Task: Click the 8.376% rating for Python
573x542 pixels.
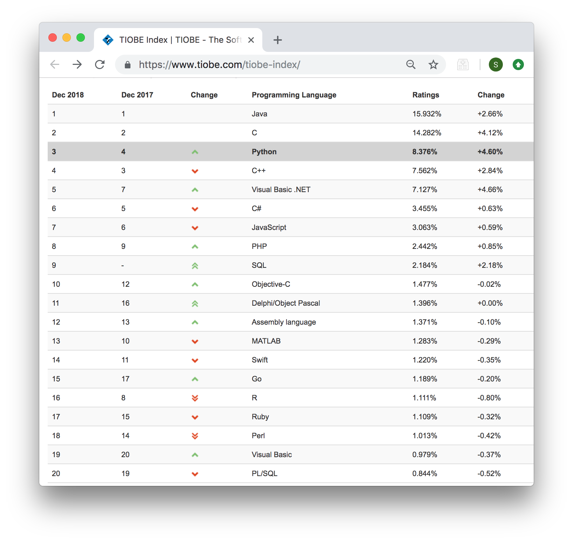Action: pyautogui.click(x=425, y=152)
